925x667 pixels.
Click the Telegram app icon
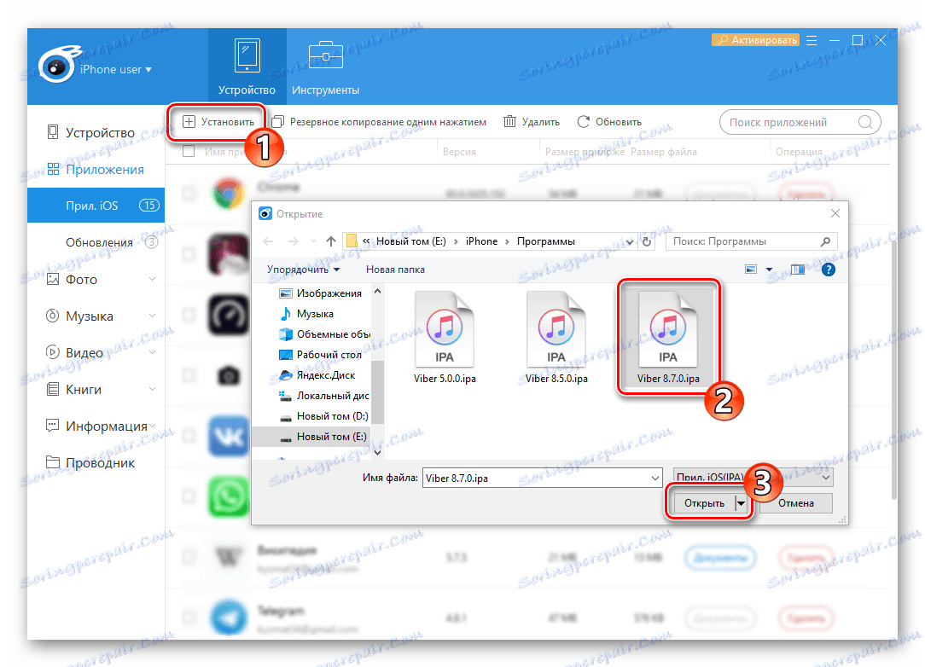(x=229, y=618)
